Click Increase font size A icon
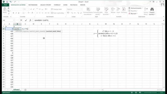Image resolution: width=167 pixels, height=94 pixels. coord(31,9)
